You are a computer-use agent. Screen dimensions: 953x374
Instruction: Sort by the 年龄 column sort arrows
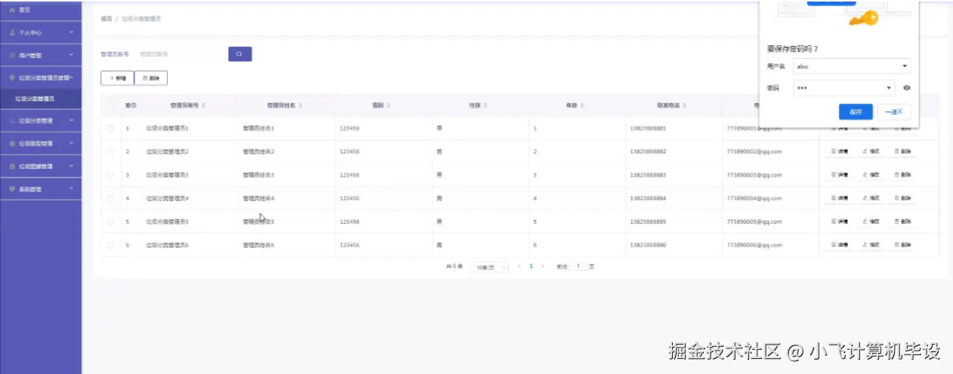point(582,105)
